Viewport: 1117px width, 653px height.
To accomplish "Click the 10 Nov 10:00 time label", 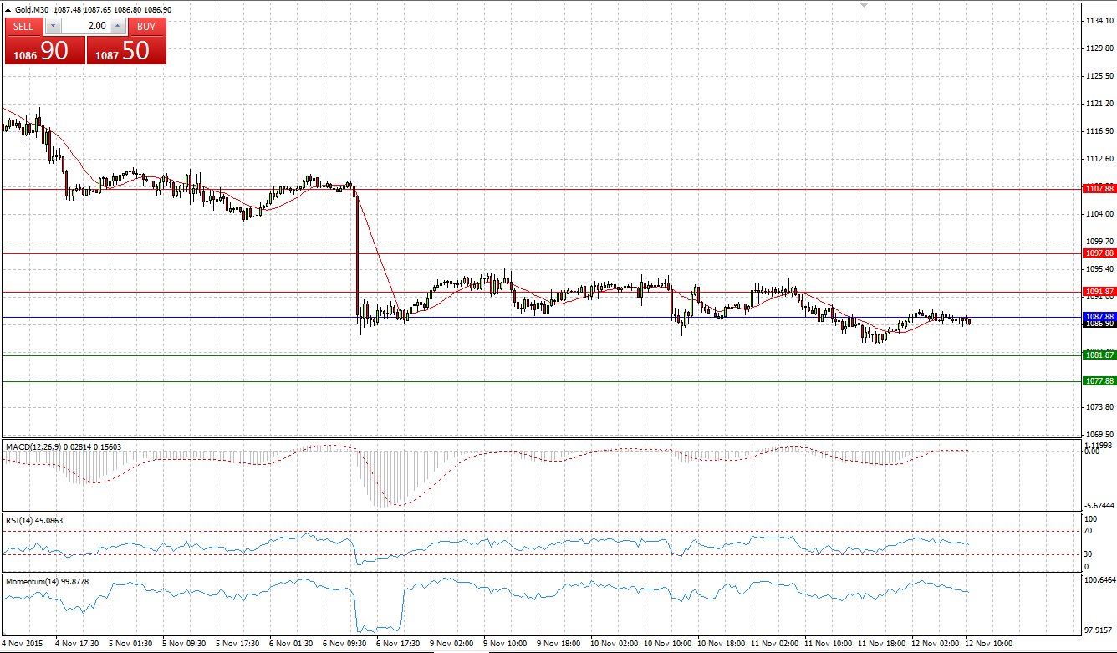I will click(666, 644).
